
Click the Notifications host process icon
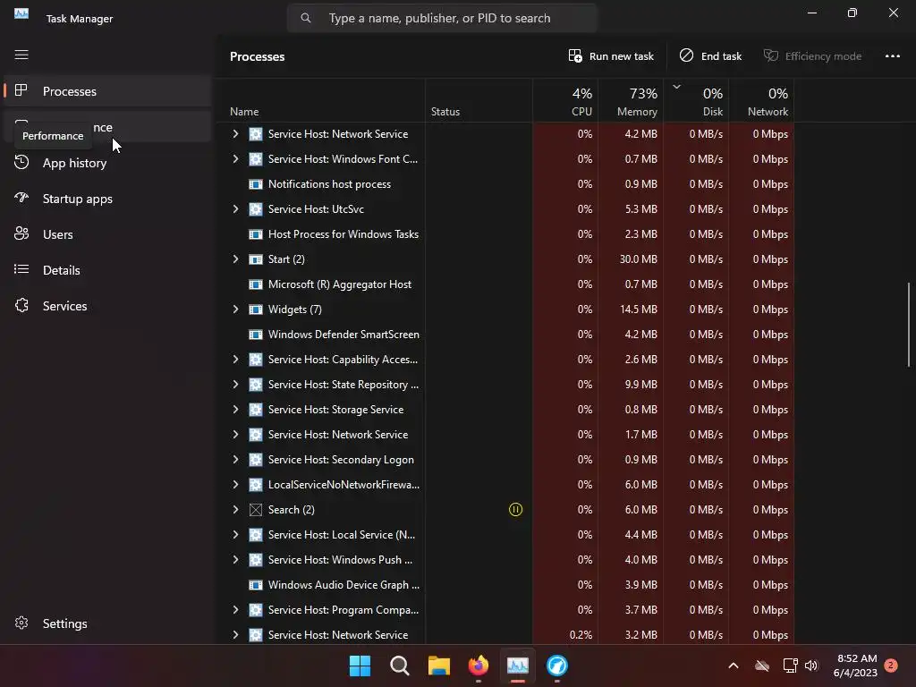tap(255, 184)
